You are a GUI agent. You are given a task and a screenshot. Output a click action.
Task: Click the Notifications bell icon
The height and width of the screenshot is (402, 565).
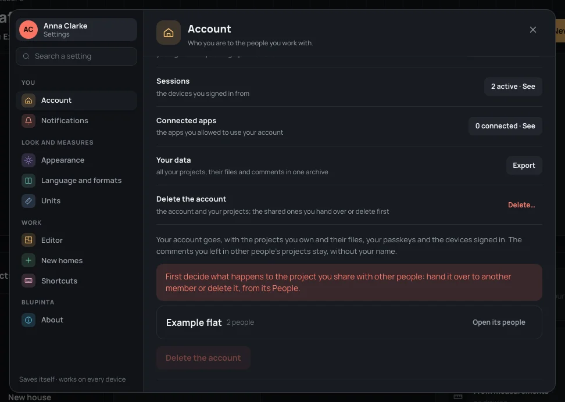28,121
